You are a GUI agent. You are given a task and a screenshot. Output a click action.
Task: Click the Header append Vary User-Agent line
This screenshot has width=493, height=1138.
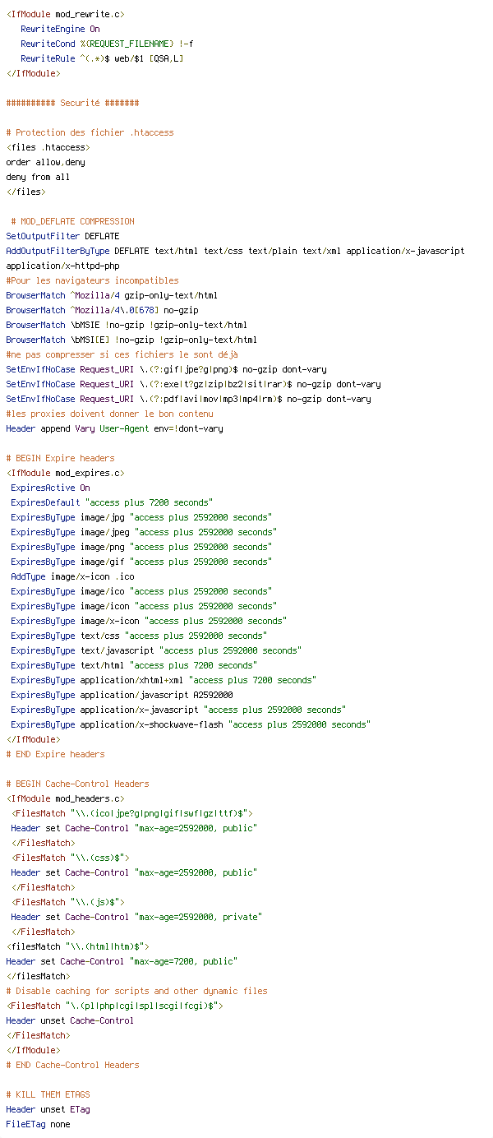pos(114,428)
